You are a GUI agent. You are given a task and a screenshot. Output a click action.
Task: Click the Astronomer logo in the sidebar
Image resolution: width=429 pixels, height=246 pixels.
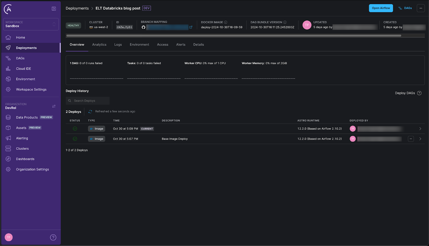pos(8,9)
